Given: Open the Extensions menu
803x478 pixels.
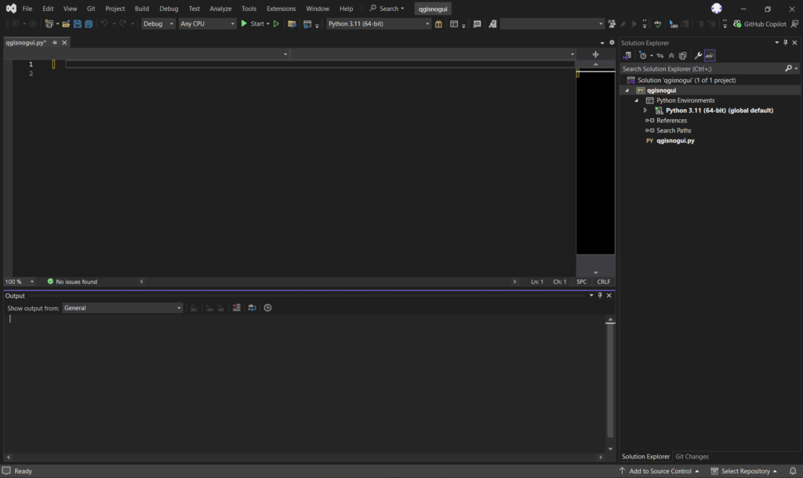Looking at the screenshot, I should [x=281, y=9].
